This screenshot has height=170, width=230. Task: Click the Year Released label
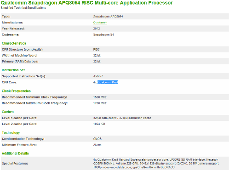[x=13, y=28]
